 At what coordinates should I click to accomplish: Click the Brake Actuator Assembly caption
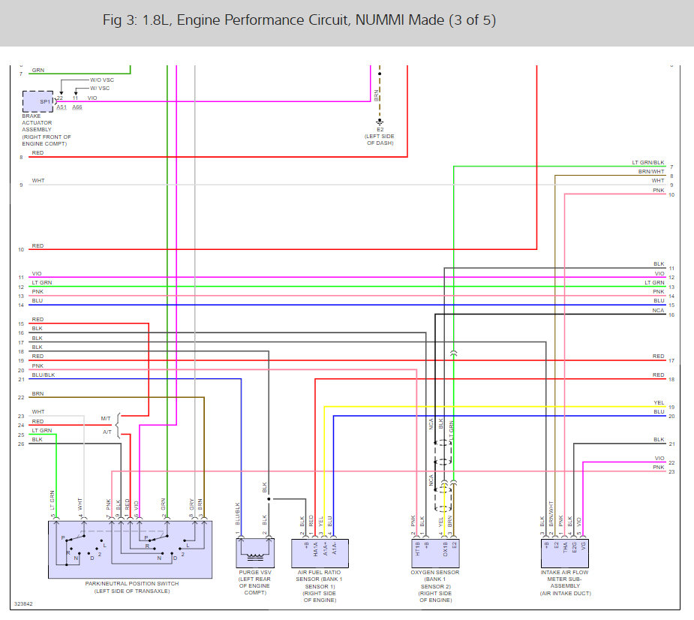click(47, 130)
